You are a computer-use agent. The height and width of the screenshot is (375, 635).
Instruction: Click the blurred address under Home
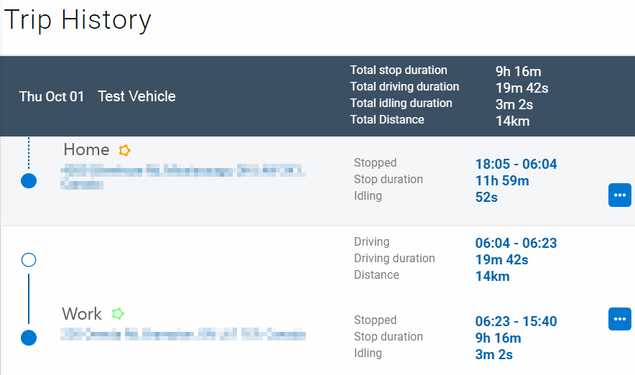(183, 177)
